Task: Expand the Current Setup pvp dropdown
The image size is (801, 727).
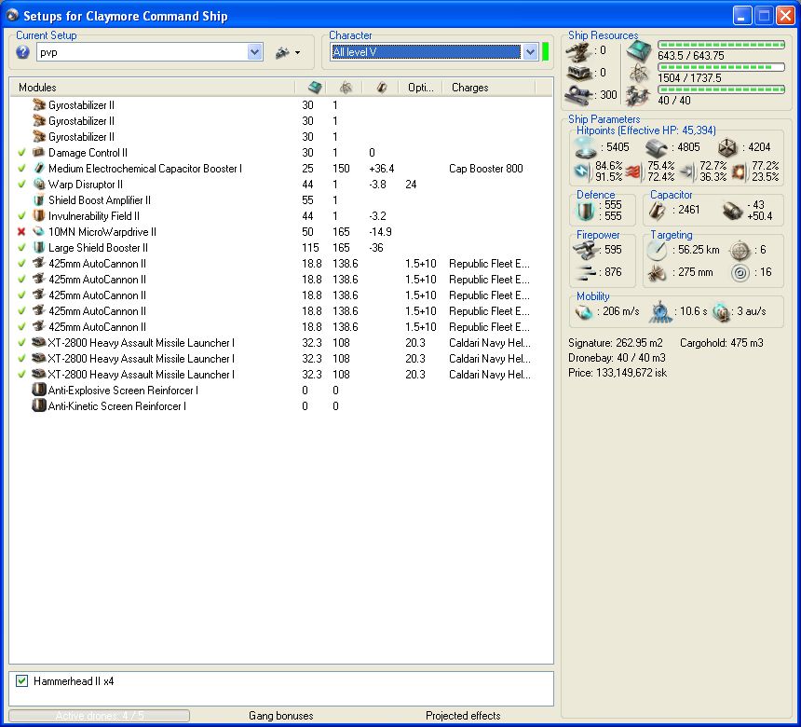Action: [x=255, y=51]
